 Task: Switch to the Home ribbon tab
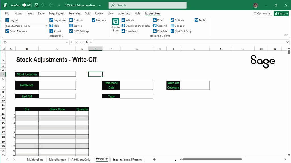[18, 14]
